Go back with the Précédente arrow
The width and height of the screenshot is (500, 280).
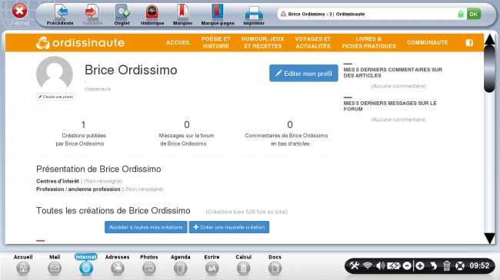(x=60, y=15)
